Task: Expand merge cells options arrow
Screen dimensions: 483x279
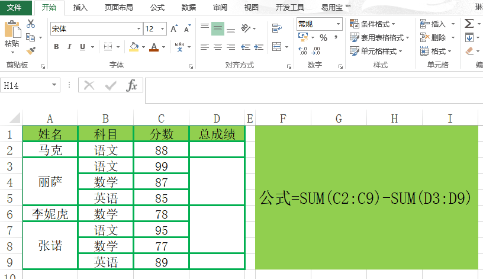Action: (x=286, y=47)
